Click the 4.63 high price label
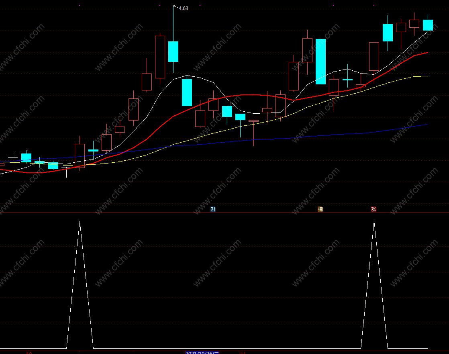The width and height of the screenshot is (449, 354). pos(183,8)
